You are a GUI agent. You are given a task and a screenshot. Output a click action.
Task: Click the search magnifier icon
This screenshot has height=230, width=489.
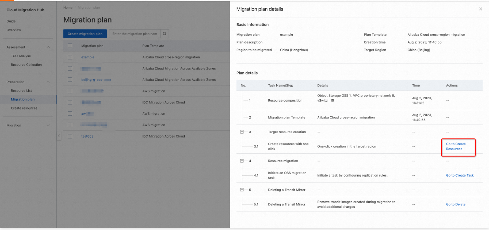[x=164, y=34]
